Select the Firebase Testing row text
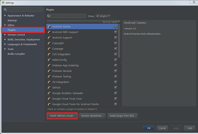Image resolution: width=198 pixels, height=134 pixels. (x=62, y=76)
